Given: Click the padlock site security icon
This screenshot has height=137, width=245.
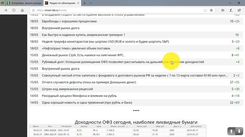Looking at the screenshot, I should pos(33,10).
